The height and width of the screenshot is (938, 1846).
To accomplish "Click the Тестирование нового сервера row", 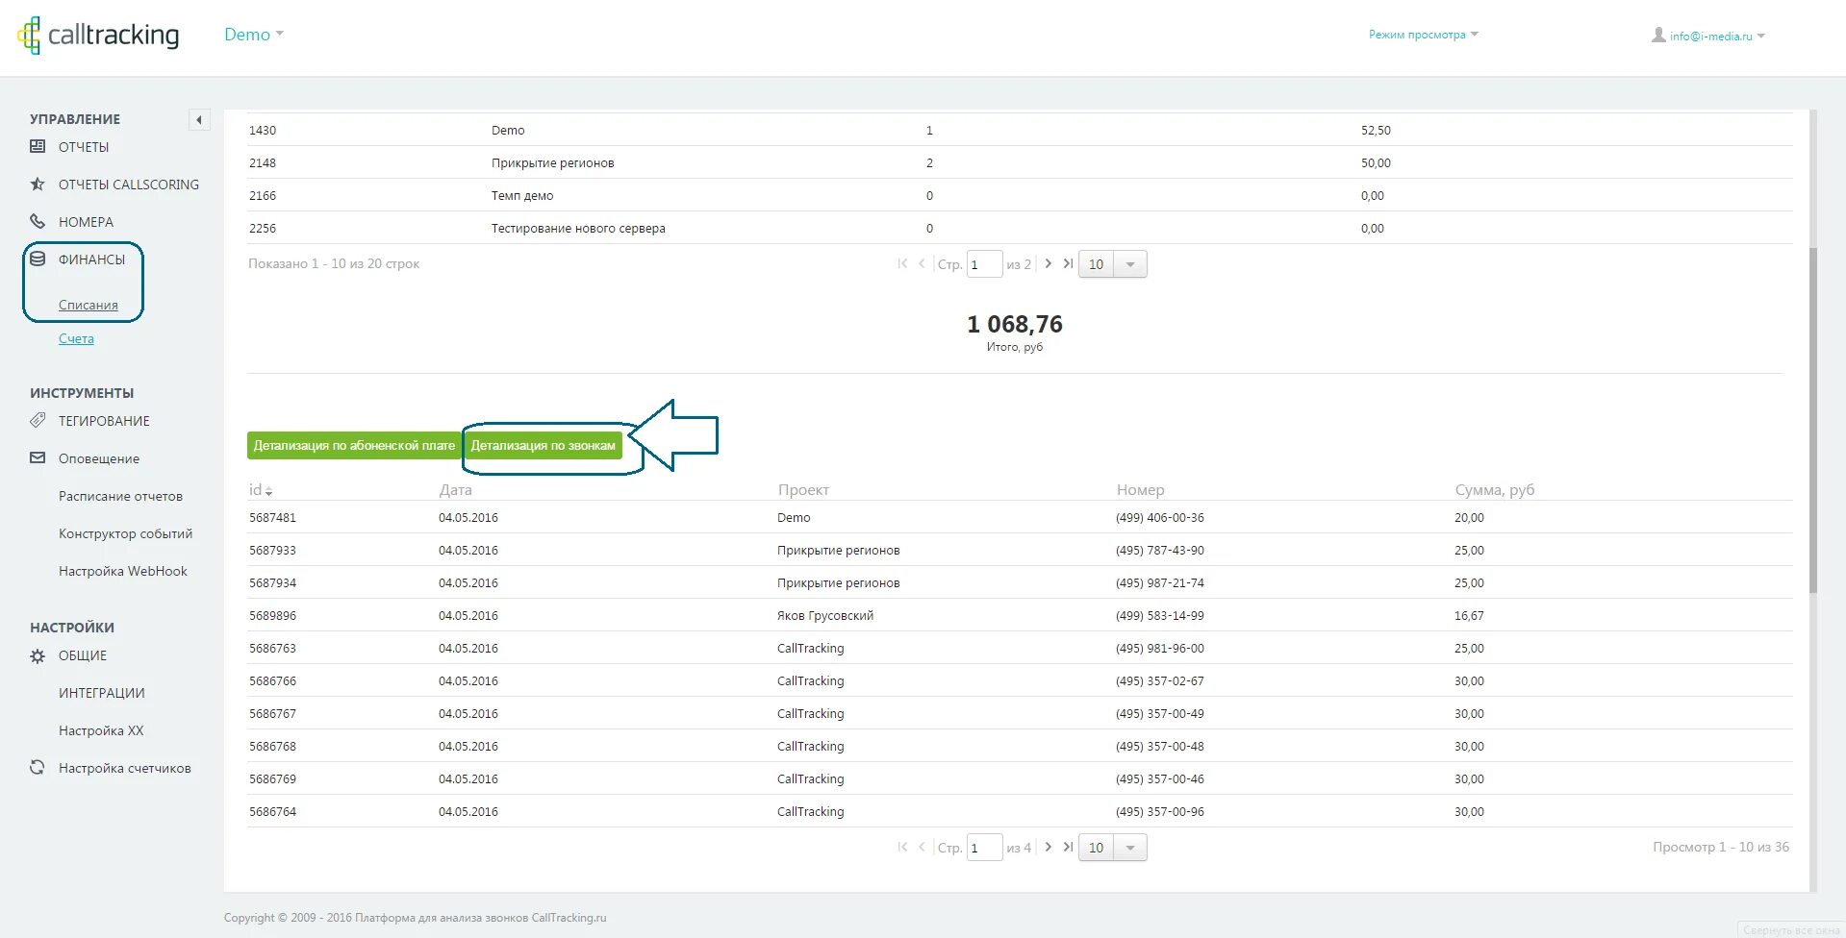I will pos(1020,228).
